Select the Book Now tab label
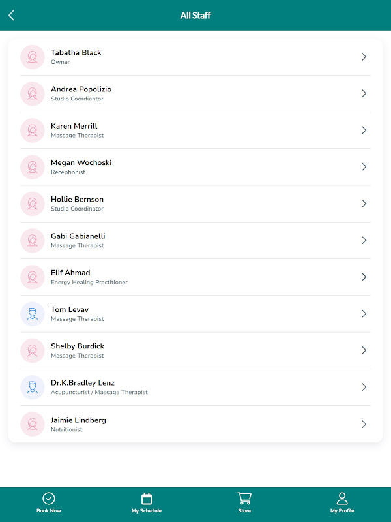The width and height of the screenshot is (391, 522). coord(49,511)
